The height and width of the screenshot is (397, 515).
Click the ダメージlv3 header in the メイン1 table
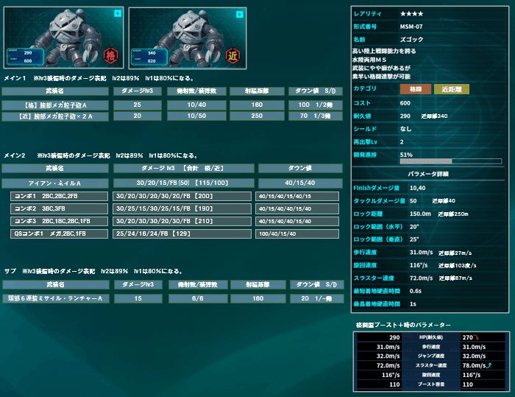coord(138,91)
